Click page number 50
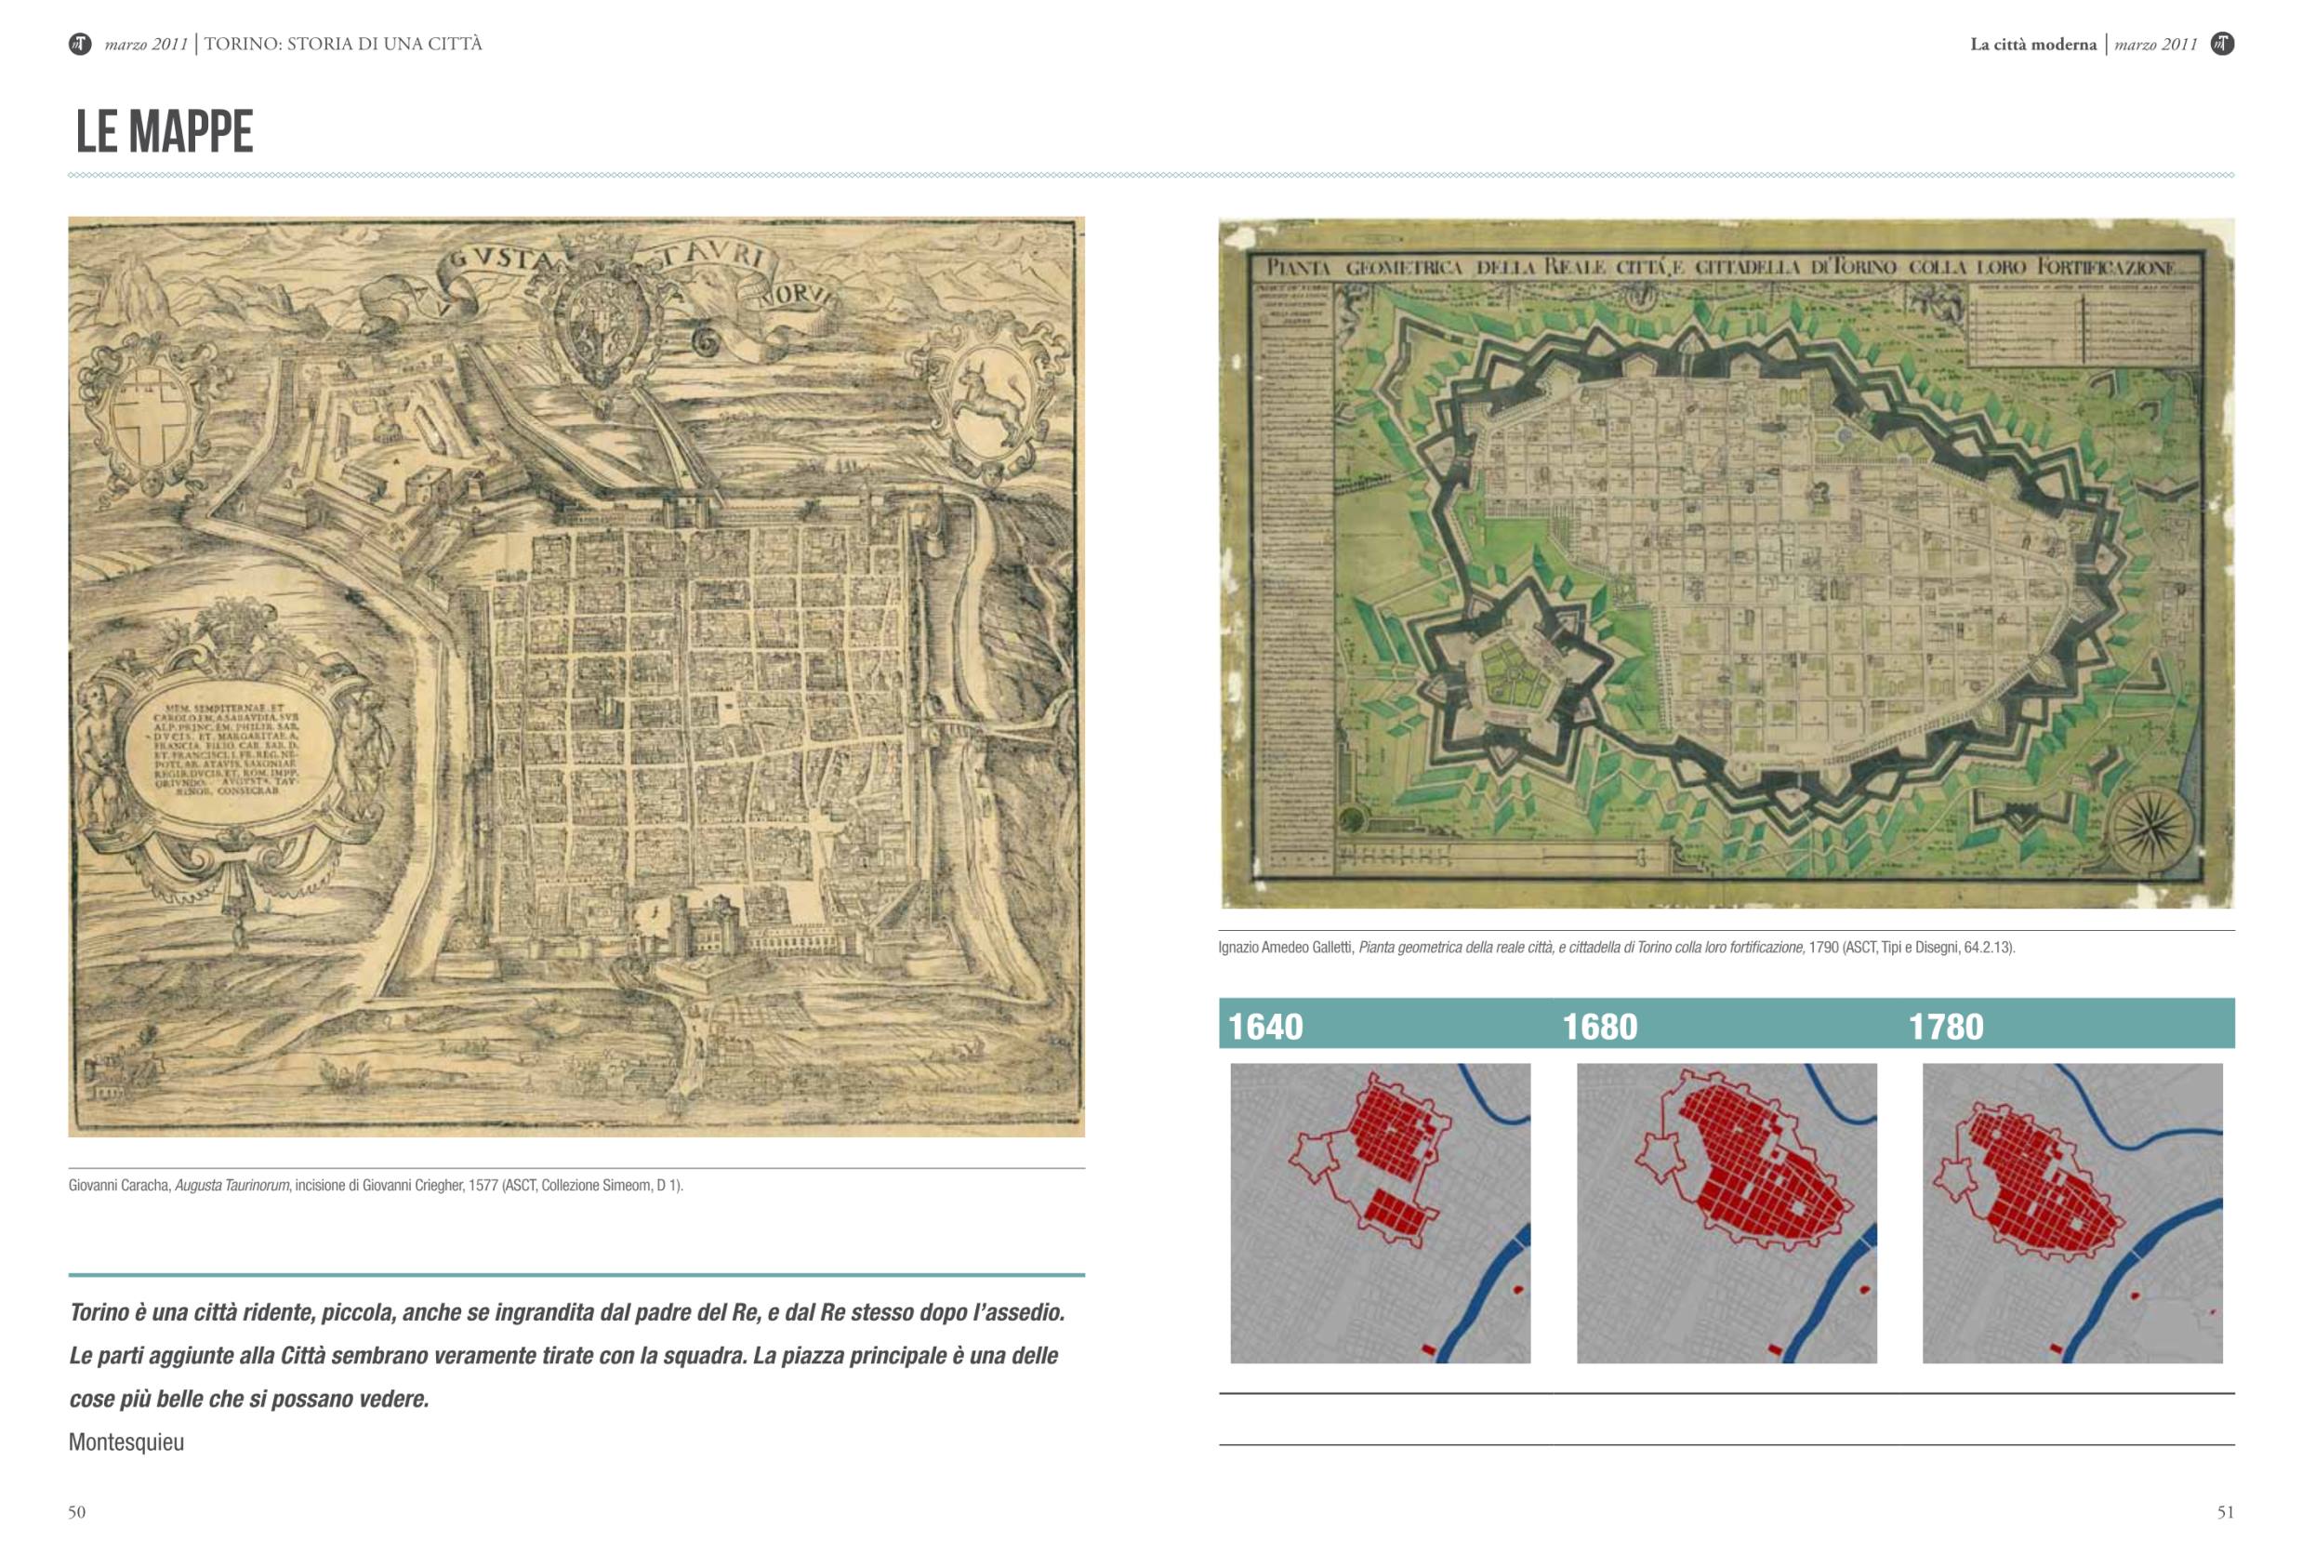The width and height of the screenshot is (2302, 1554). click(x=77, y=1512)
